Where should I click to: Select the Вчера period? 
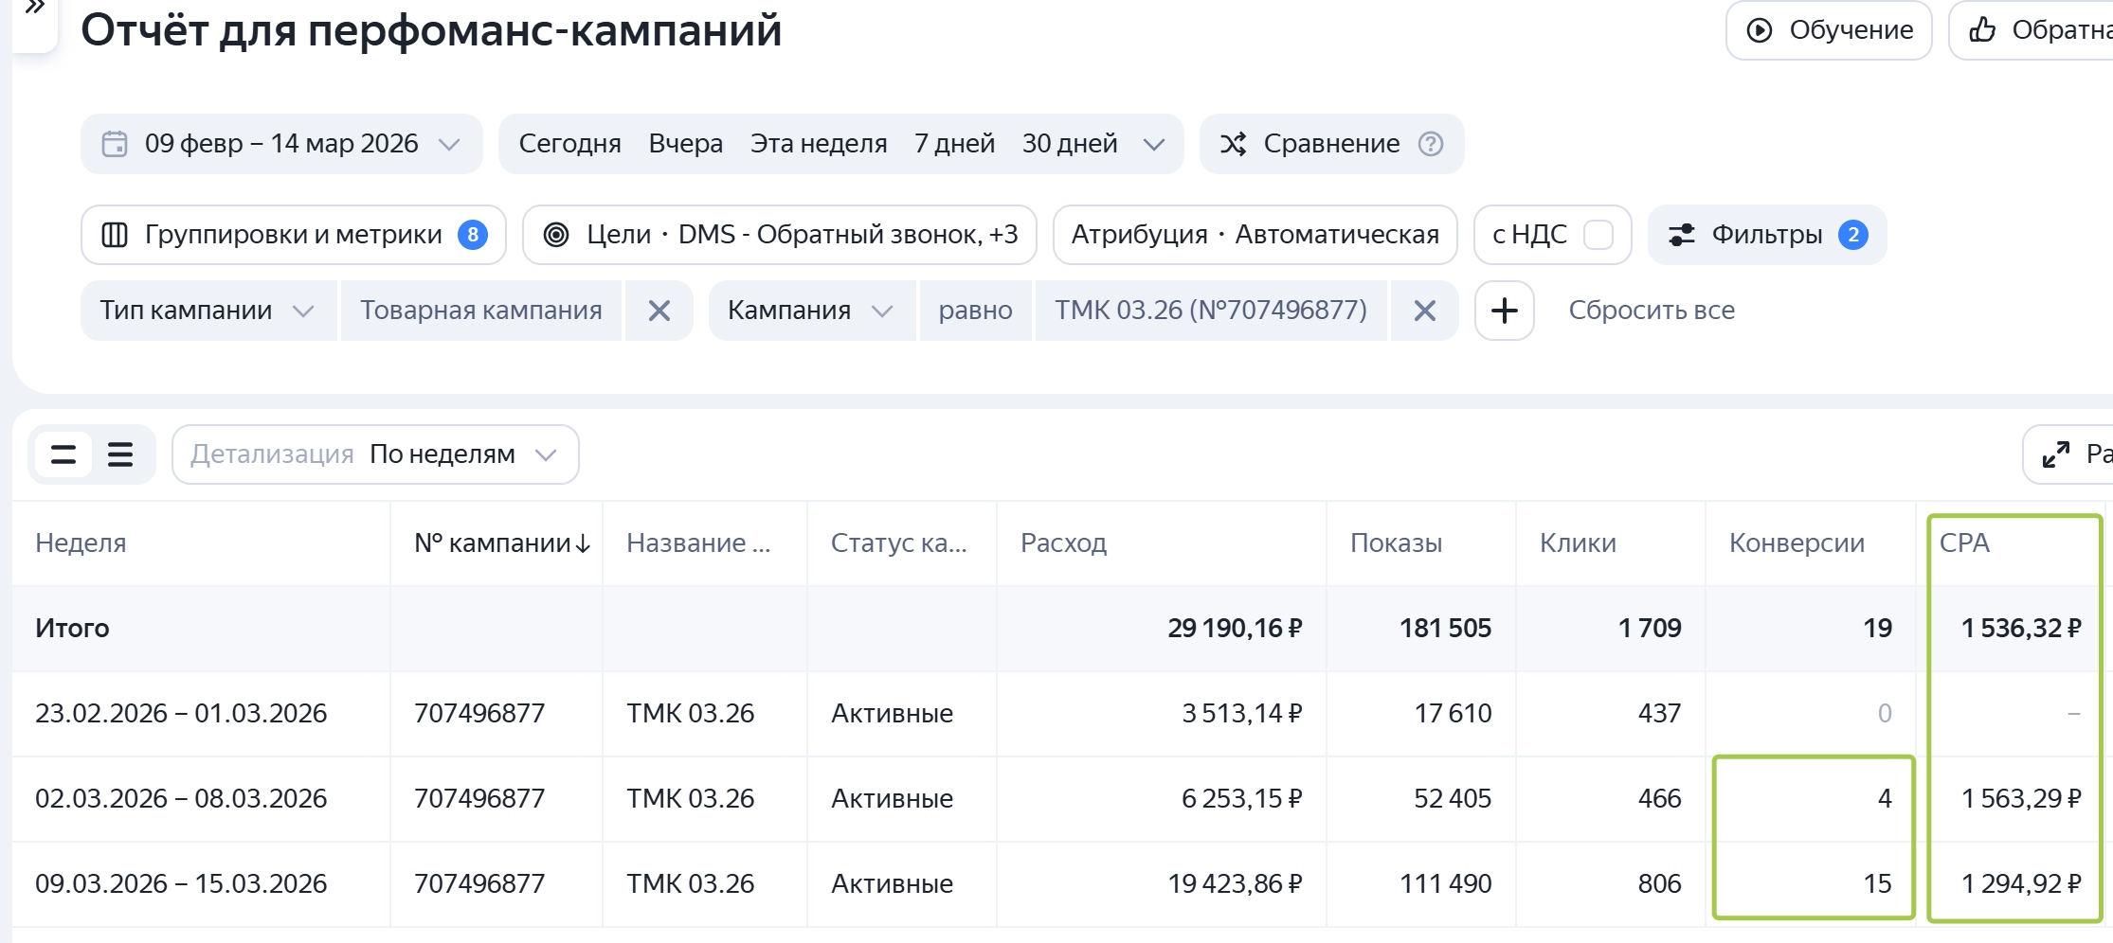coord(685,144)
